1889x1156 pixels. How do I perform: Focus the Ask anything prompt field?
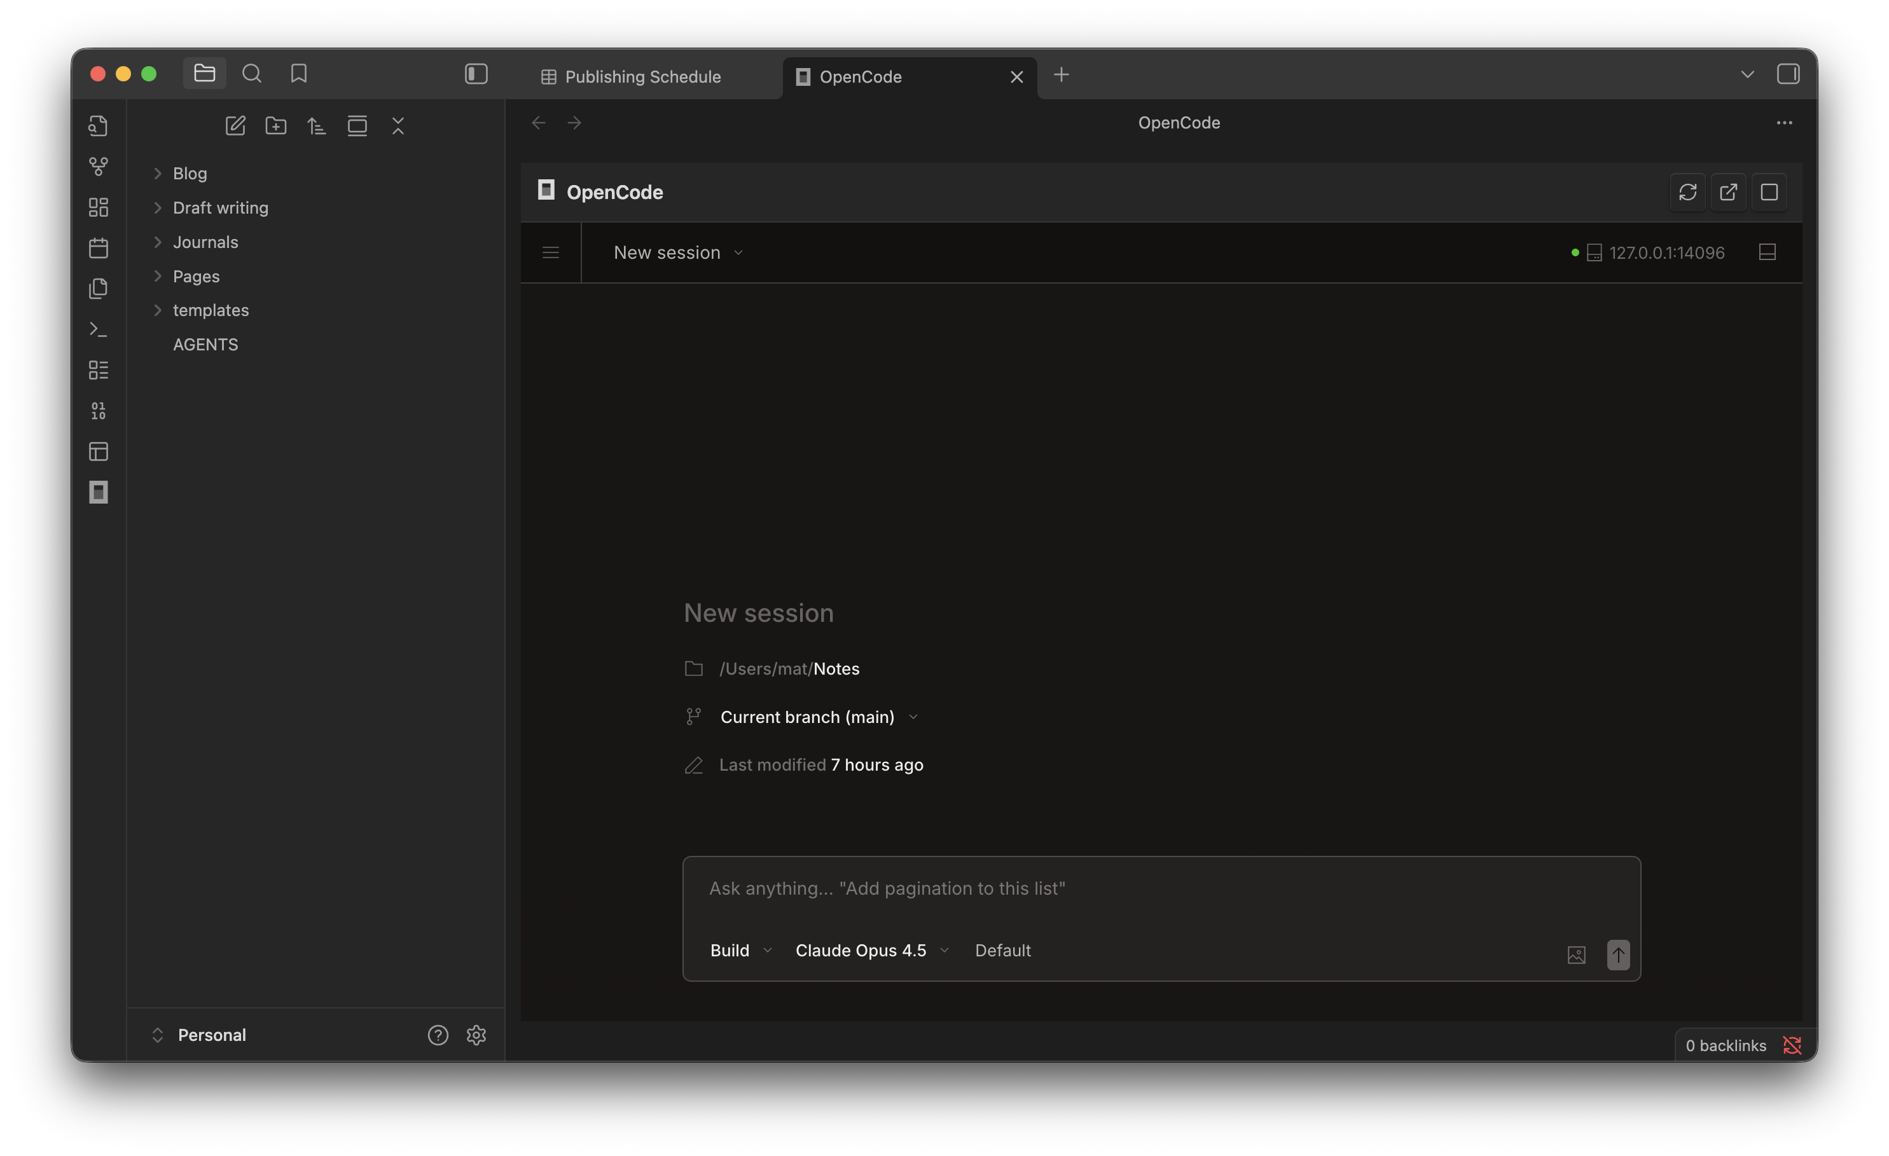tap(1161, 888)
